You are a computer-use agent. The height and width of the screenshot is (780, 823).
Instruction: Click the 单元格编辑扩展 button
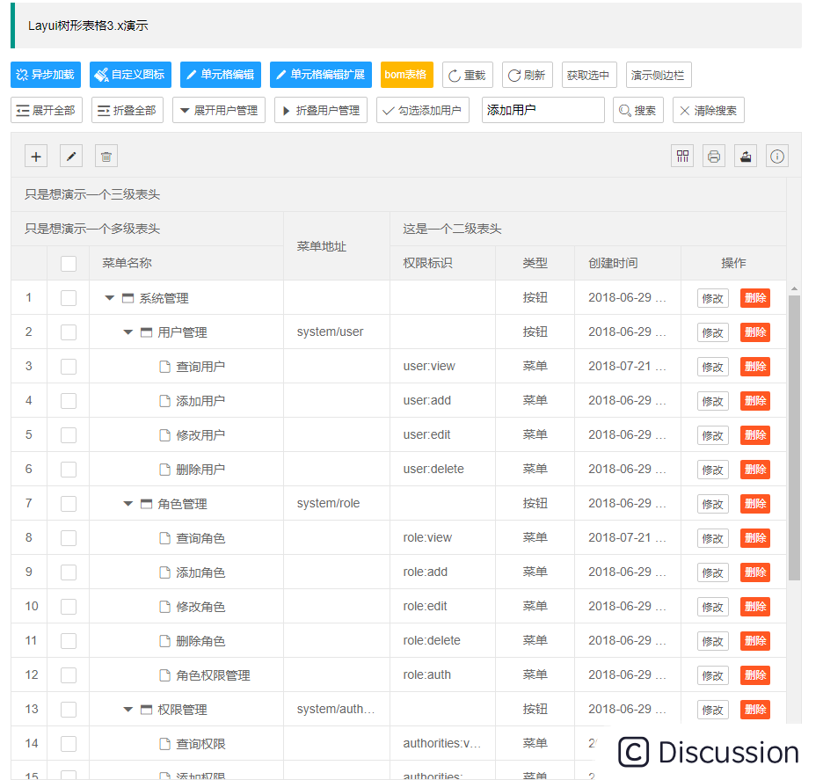pyautogui.click(x=321, y=75)
